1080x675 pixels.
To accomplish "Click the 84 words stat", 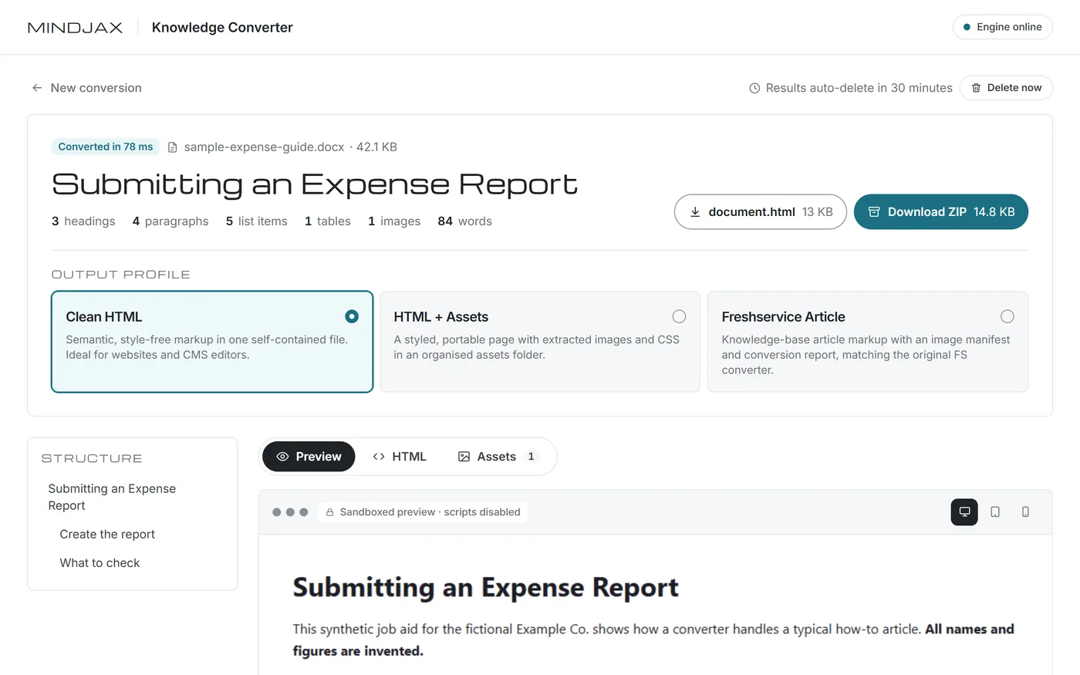I will 465,221.
